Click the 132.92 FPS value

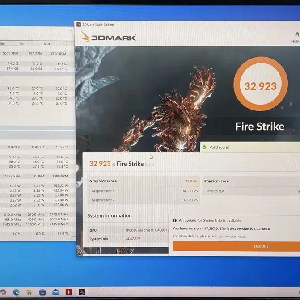click(x=189, y=200)
